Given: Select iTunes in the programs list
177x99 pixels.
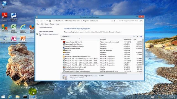Looking at the screenshot, I should (102, 54).
